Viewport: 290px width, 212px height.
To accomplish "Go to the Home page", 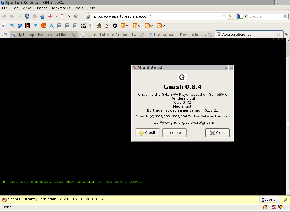I will pos(42,16).
